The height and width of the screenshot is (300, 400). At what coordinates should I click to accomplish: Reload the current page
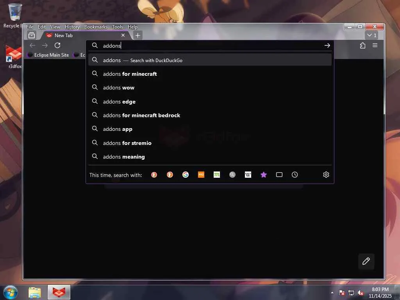[57, 45]
